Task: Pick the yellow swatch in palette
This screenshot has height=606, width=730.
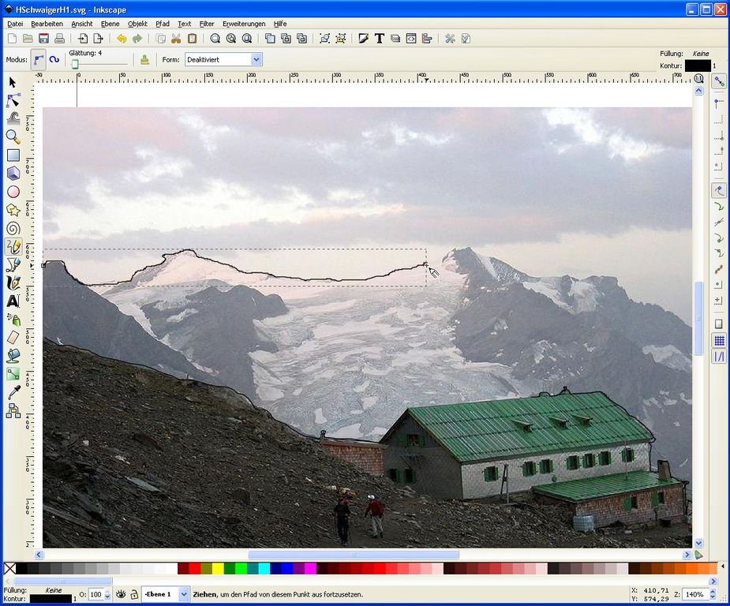Action: click(x=217, y=568)
